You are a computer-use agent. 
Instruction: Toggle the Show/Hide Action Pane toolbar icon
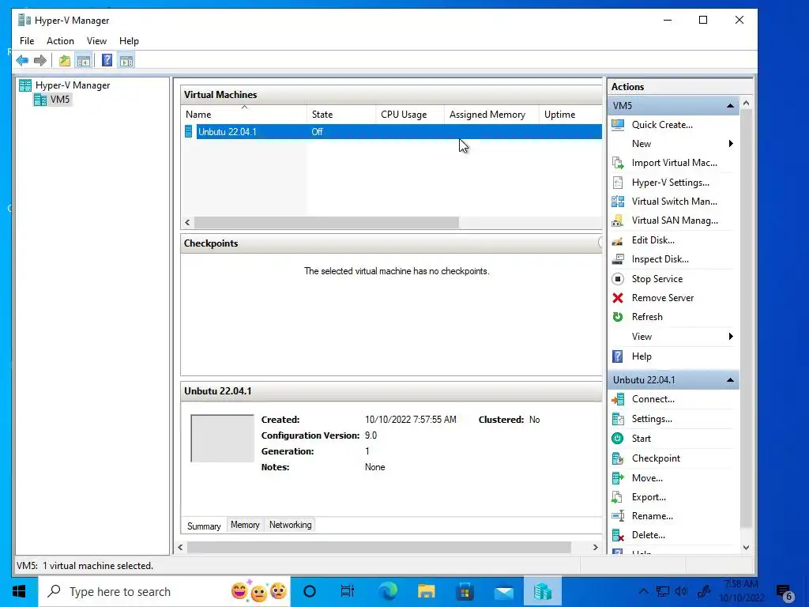pyautogui.click(x=126, y=61)
